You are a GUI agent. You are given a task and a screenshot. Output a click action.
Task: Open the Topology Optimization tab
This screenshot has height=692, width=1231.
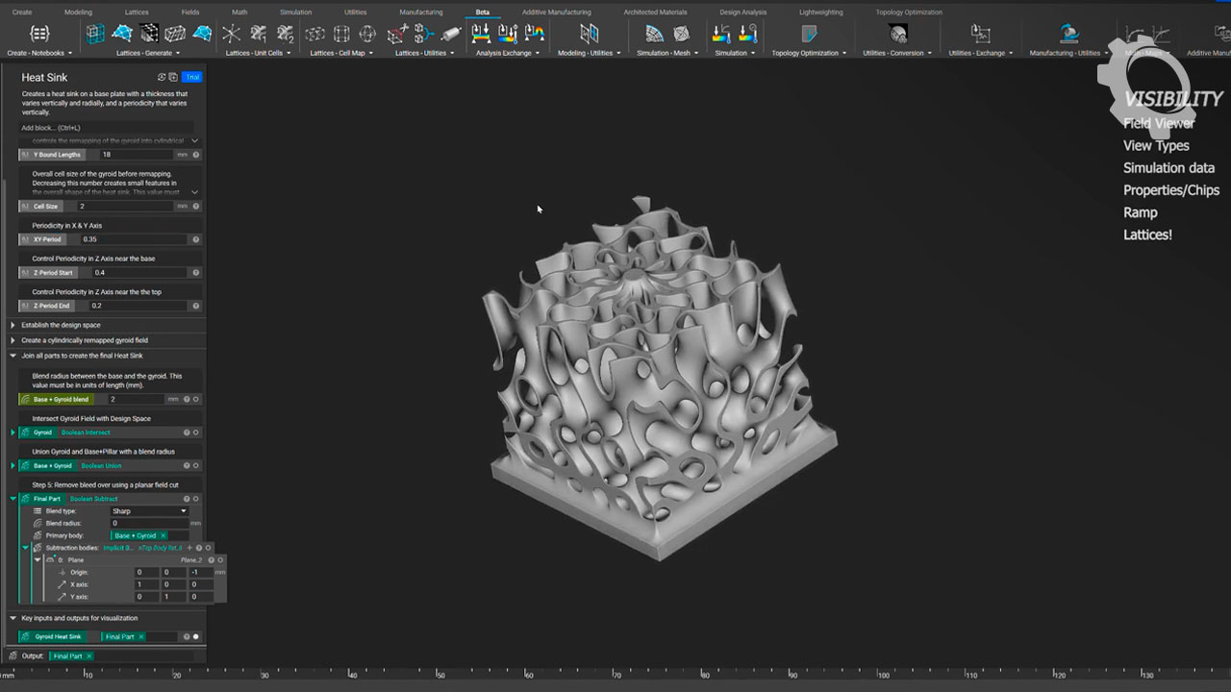(909, 12)
